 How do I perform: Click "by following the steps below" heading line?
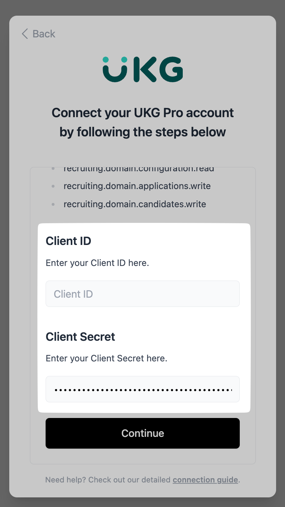point(142,132)
